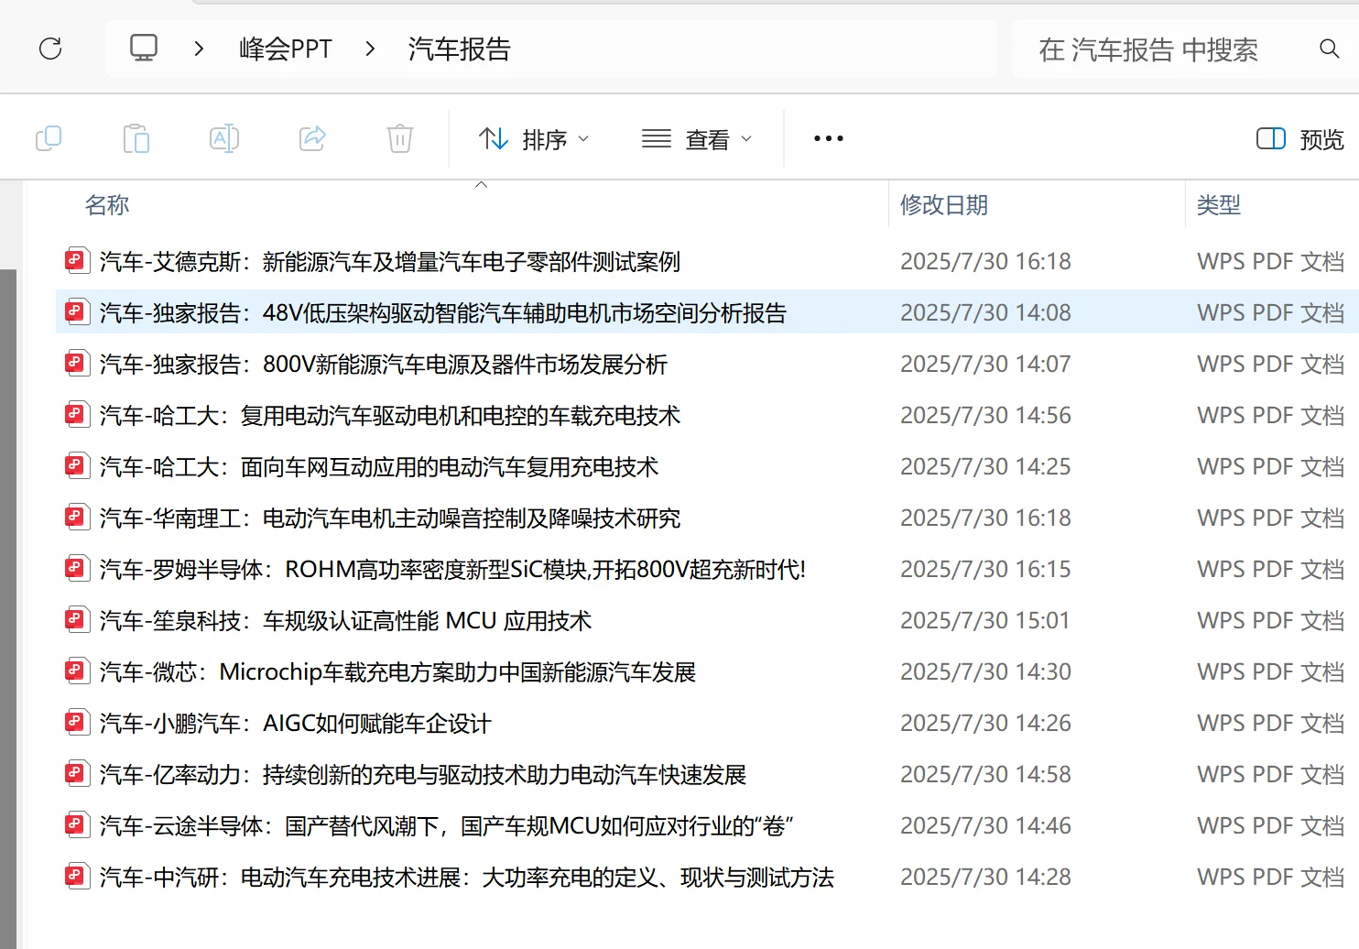Select PDF icon of 汽车-中汽研 file

[76, 877]
